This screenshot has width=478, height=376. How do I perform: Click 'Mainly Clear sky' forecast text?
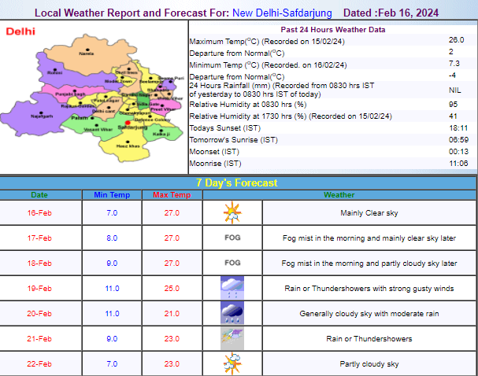pos(369,213)
